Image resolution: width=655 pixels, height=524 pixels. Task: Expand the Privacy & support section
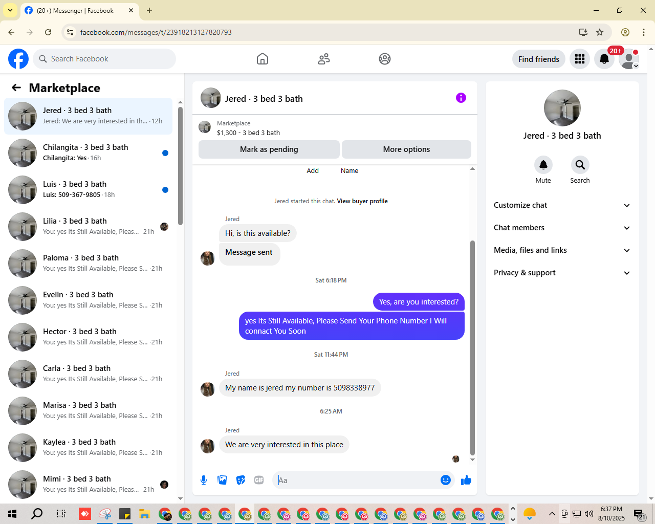[562, 273]
